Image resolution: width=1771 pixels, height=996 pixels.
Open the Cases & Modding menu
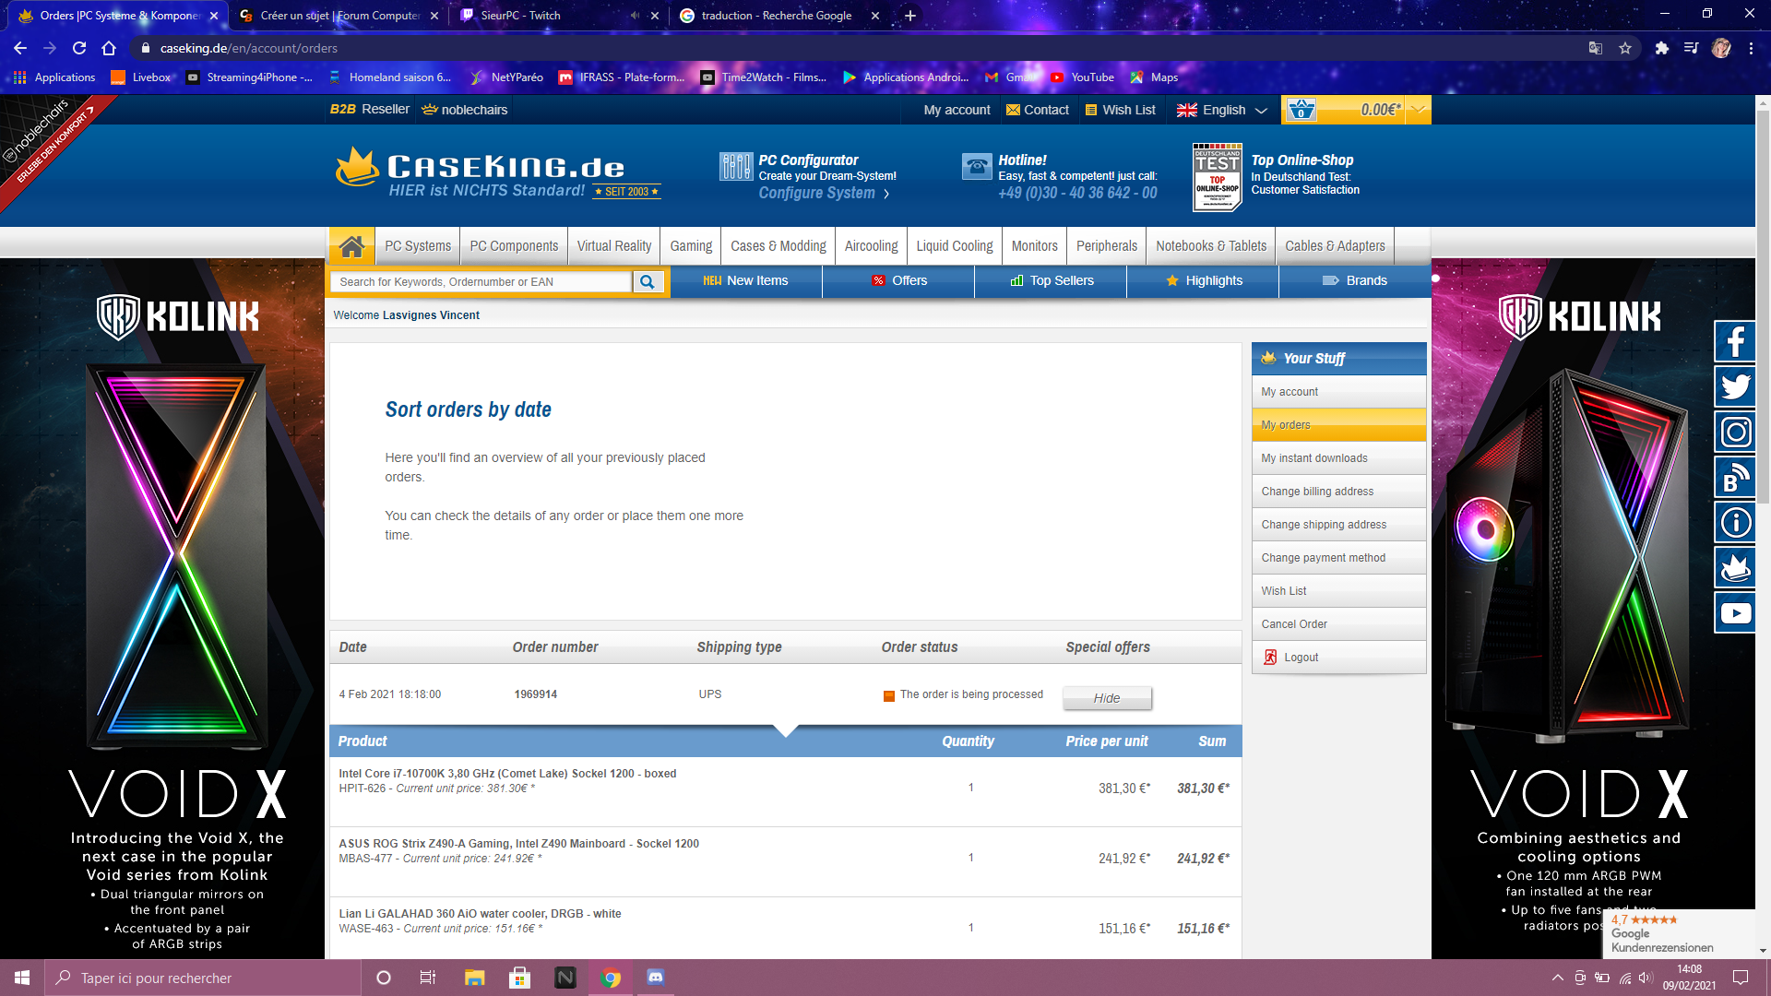coord(778,246)
